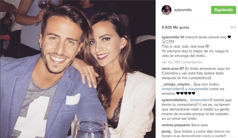Click the music score emoji in caption
The height and width of the screenshot is (138, 238).
point(207,46)
